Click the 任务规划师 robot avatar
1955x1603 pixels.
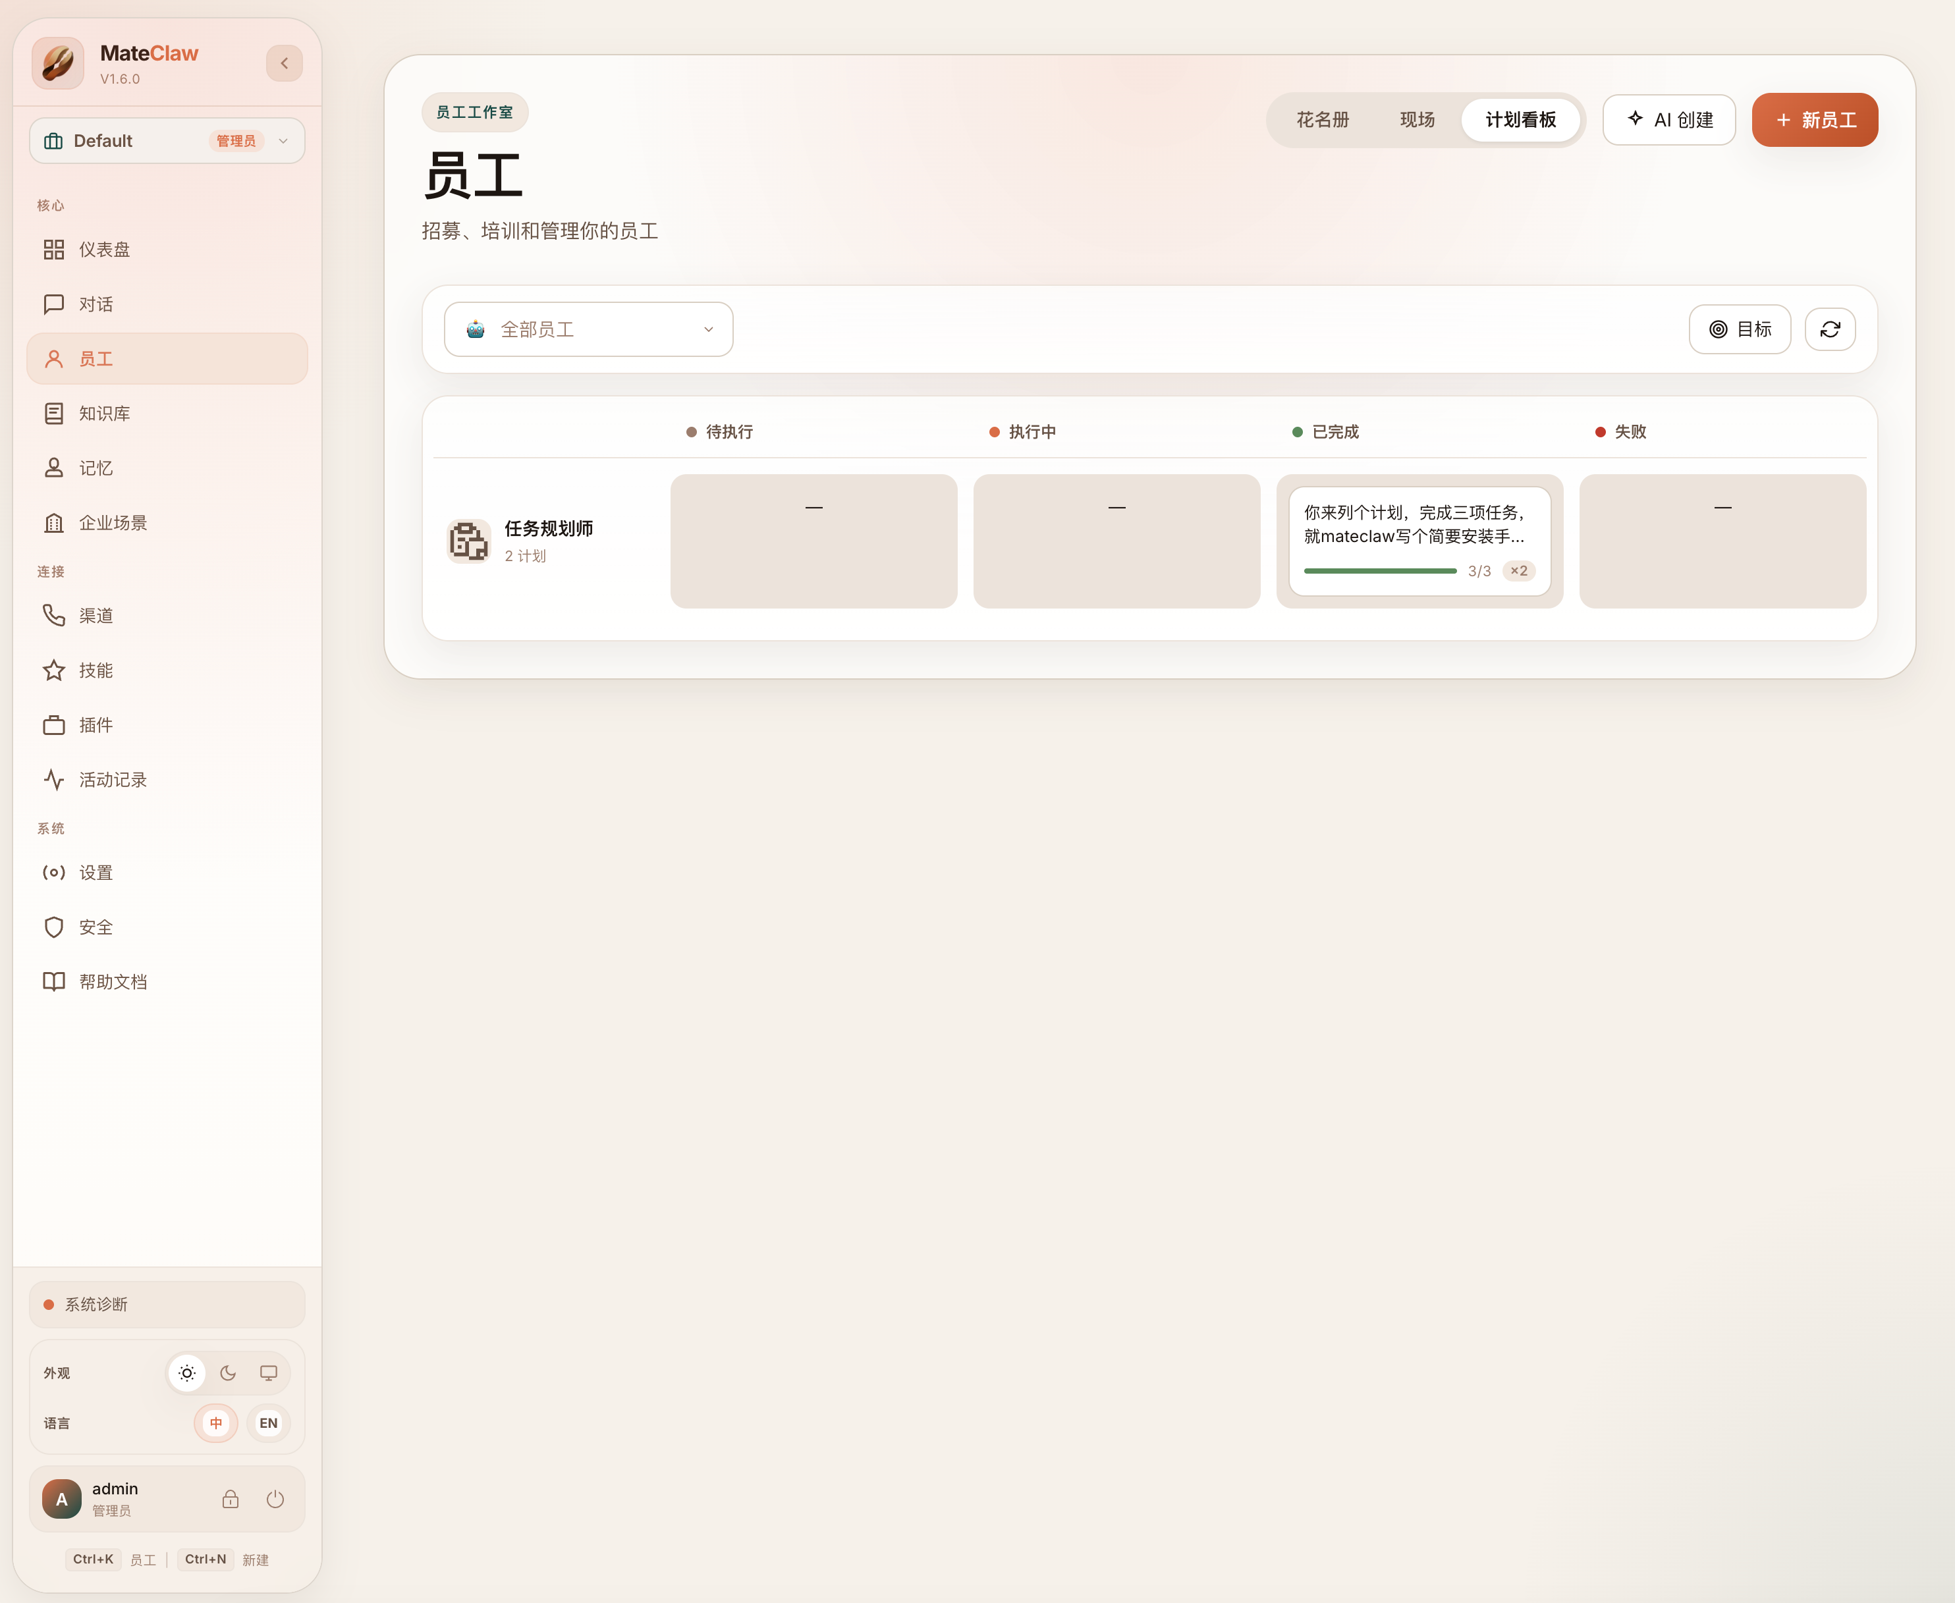coord(468,541)
